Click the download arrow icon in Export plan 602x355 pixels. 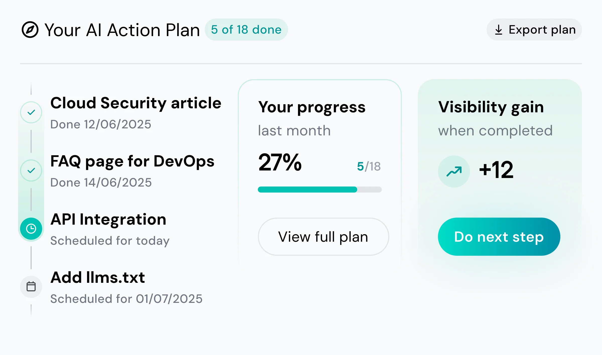pos(498,30)
